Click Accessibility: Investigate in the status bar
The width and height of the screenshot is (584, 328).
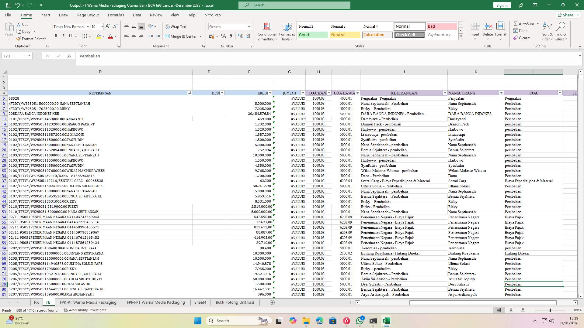point(88,310)
